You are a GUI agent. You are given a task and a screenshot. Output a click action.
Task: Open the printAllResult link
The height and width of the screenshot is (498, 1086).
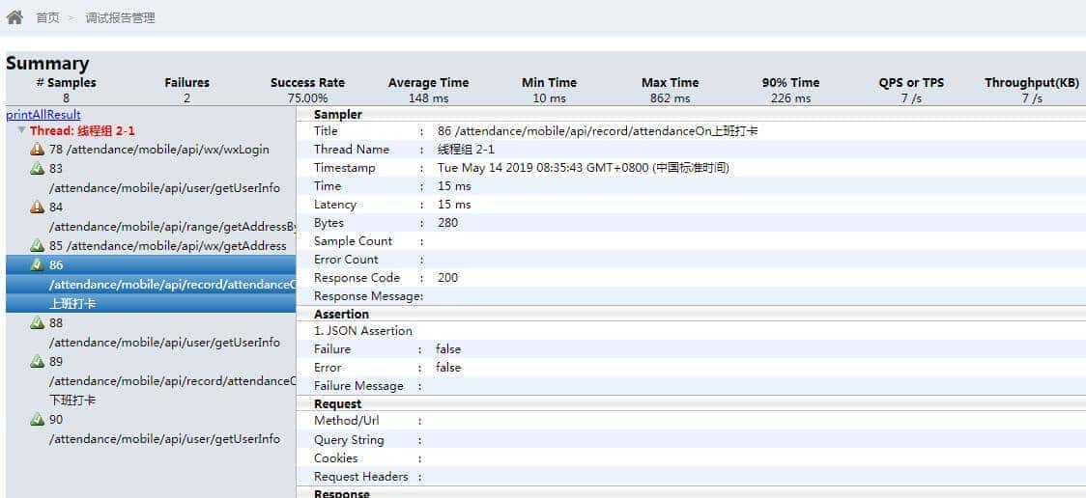[43, 115]
